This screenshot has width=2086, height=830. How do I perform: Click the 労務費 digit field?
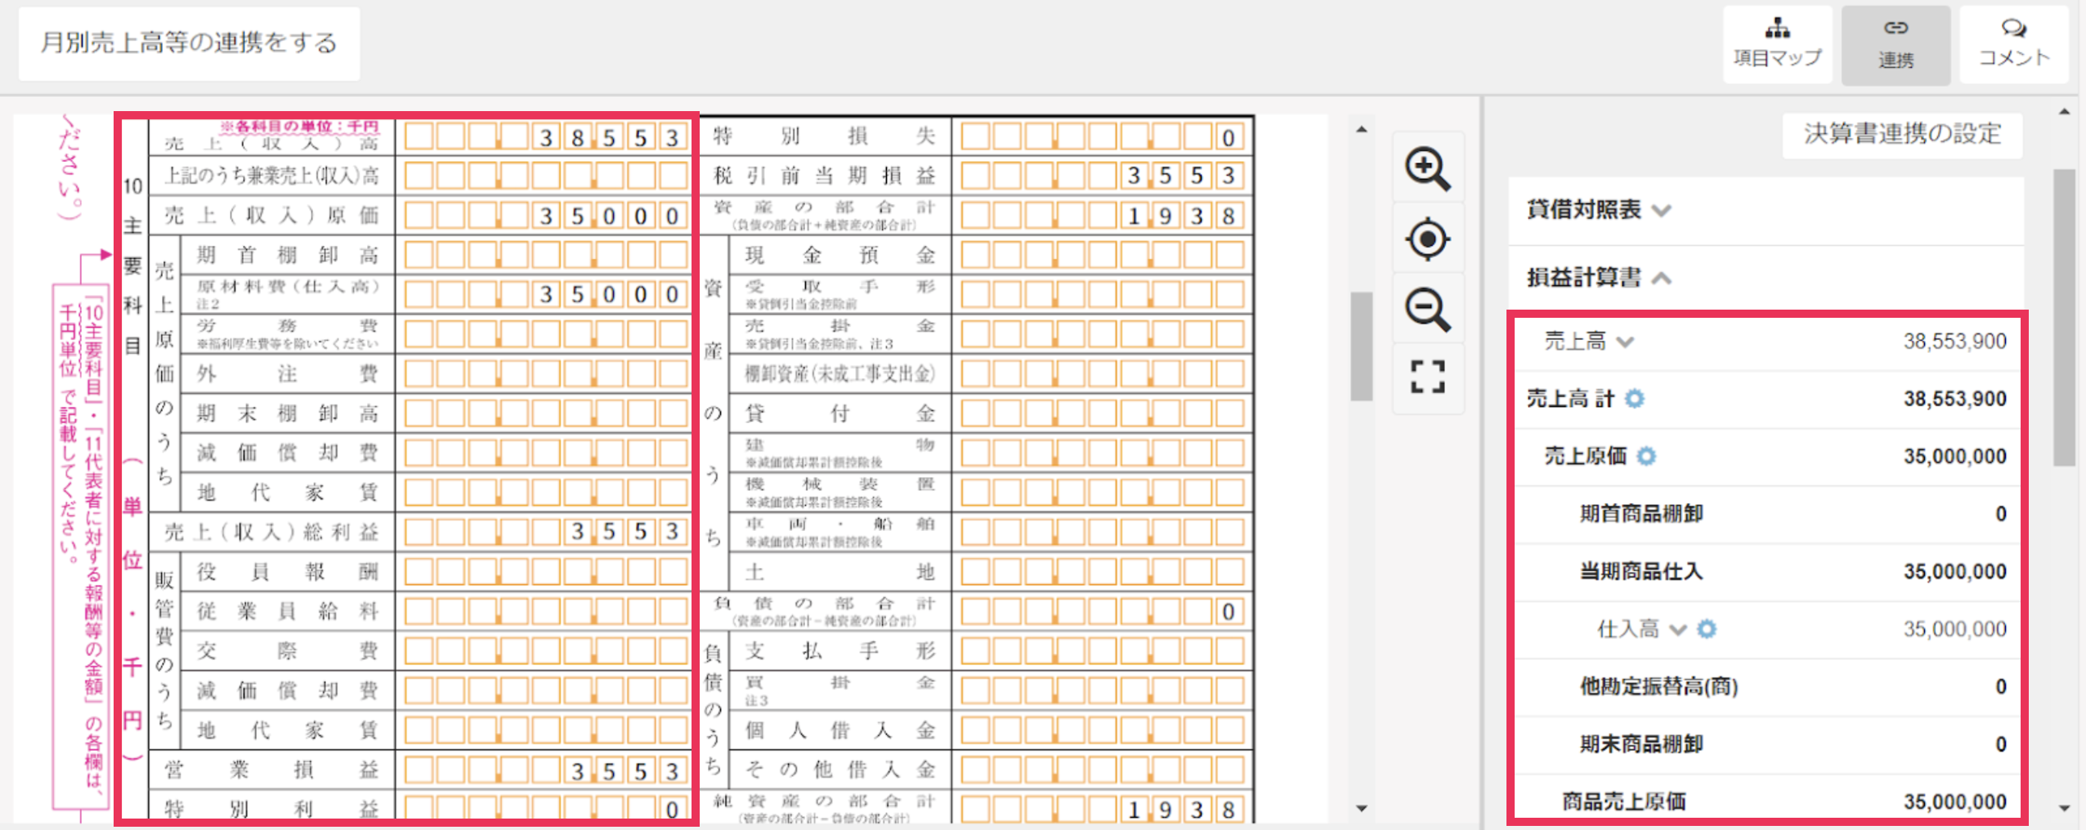click(546, 334)
